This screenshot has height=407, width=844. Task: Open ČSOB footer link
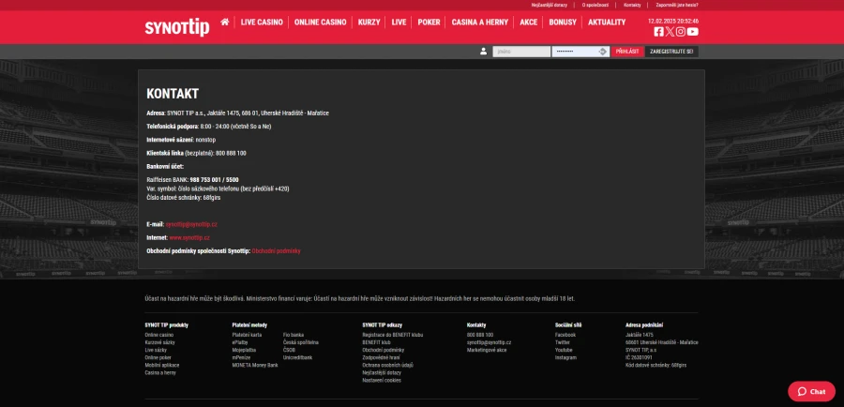tap(289, 350)
